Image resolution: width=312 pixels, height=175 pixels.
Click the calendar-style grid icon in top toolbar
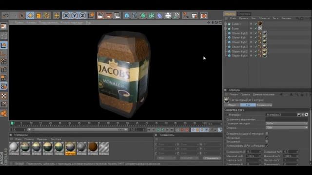pyautogui.click(x=195, y=16)
